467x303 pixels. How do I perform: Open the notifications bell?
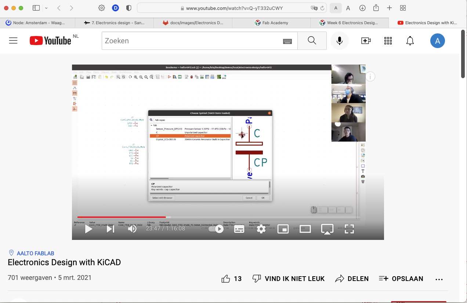coord(410,41)
